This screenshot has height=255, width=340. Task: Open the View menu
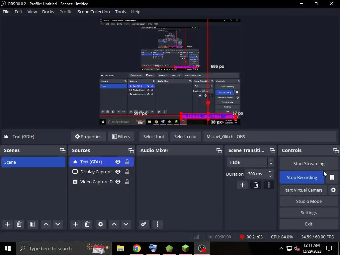32,12
